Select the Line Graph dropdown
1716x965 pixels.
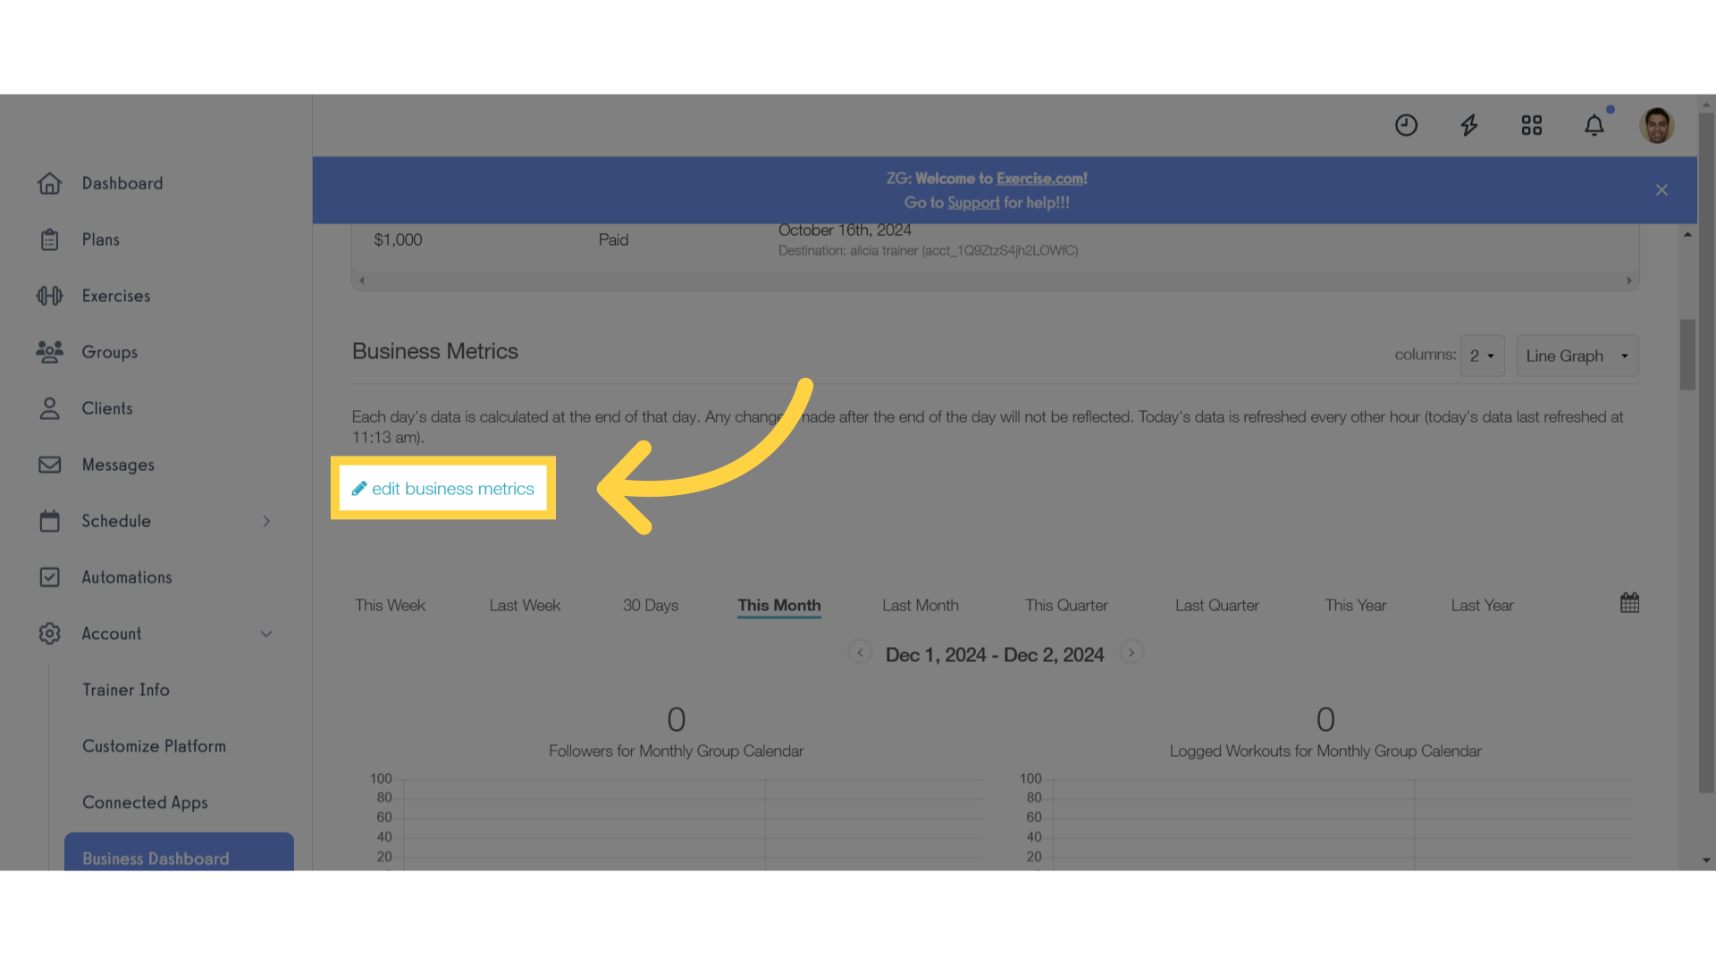[x=1577, y=356]
